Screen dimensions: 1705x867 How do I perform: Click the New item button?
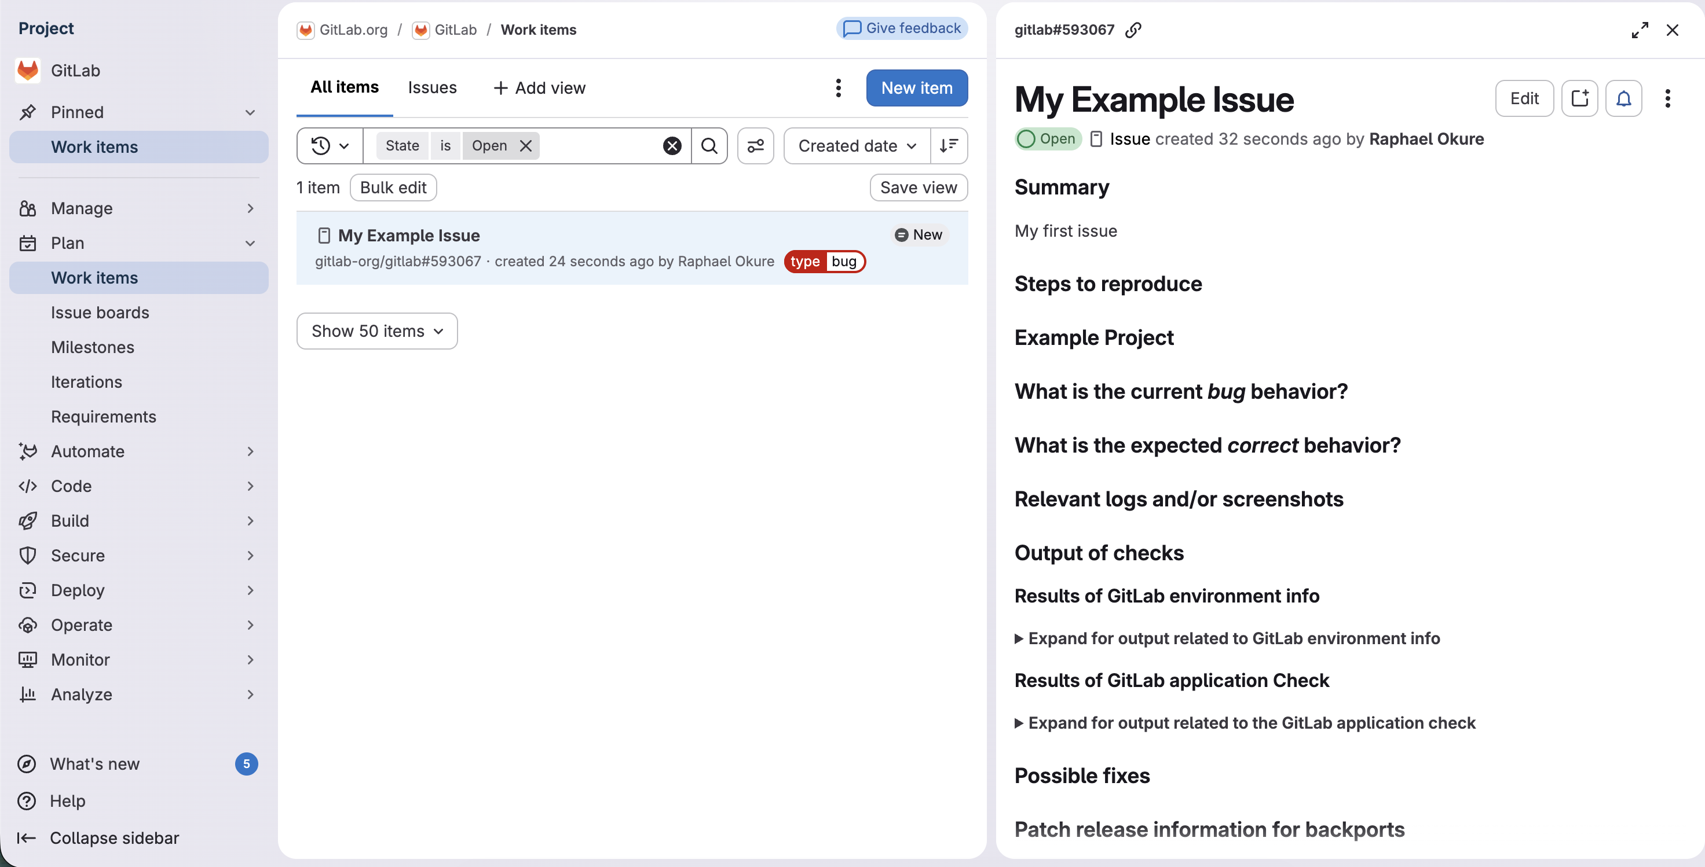(x=916, y=87)
